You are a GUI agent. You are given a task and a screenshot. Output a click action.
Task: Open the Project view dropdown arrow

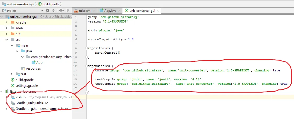(x=42, y=11)
